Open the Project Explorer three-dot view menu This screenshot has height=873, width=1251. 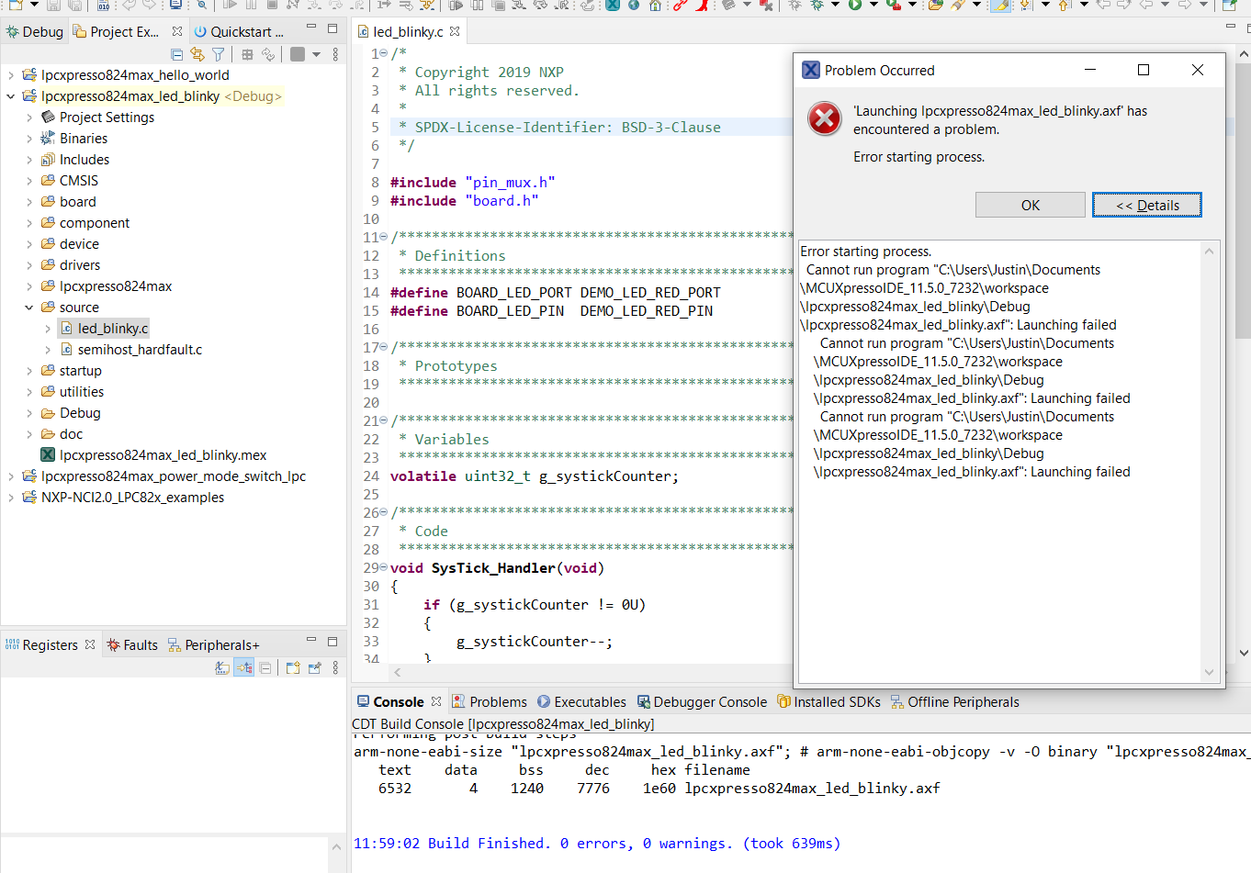click(x=335, y=55)
